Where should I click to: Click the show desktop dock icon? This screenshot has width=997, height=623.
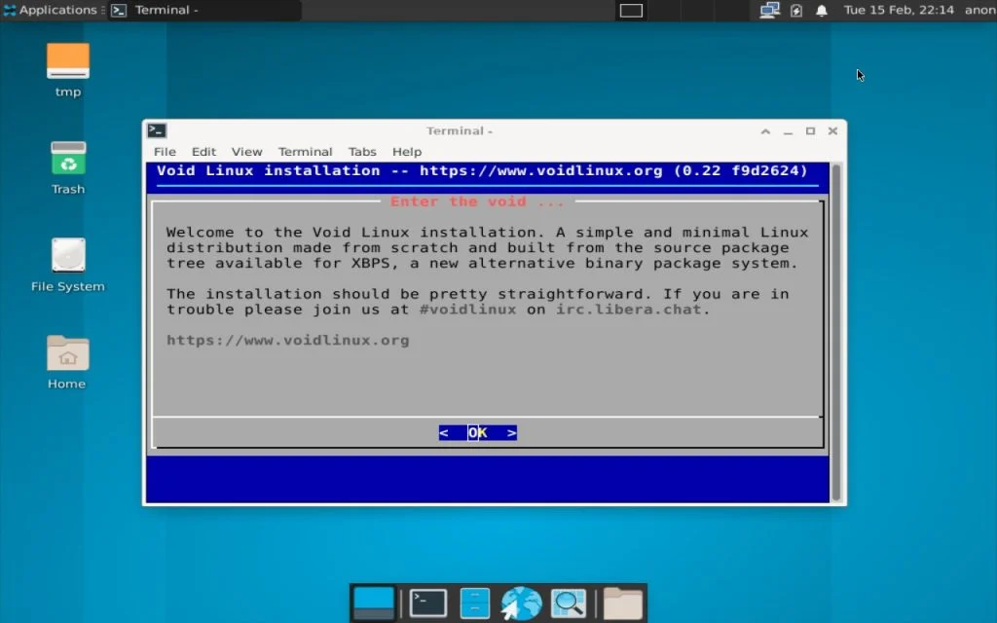(x=374, y=602)
